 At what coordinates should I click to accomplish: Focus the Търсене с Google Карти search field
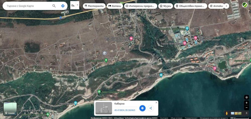pos(29,6)
